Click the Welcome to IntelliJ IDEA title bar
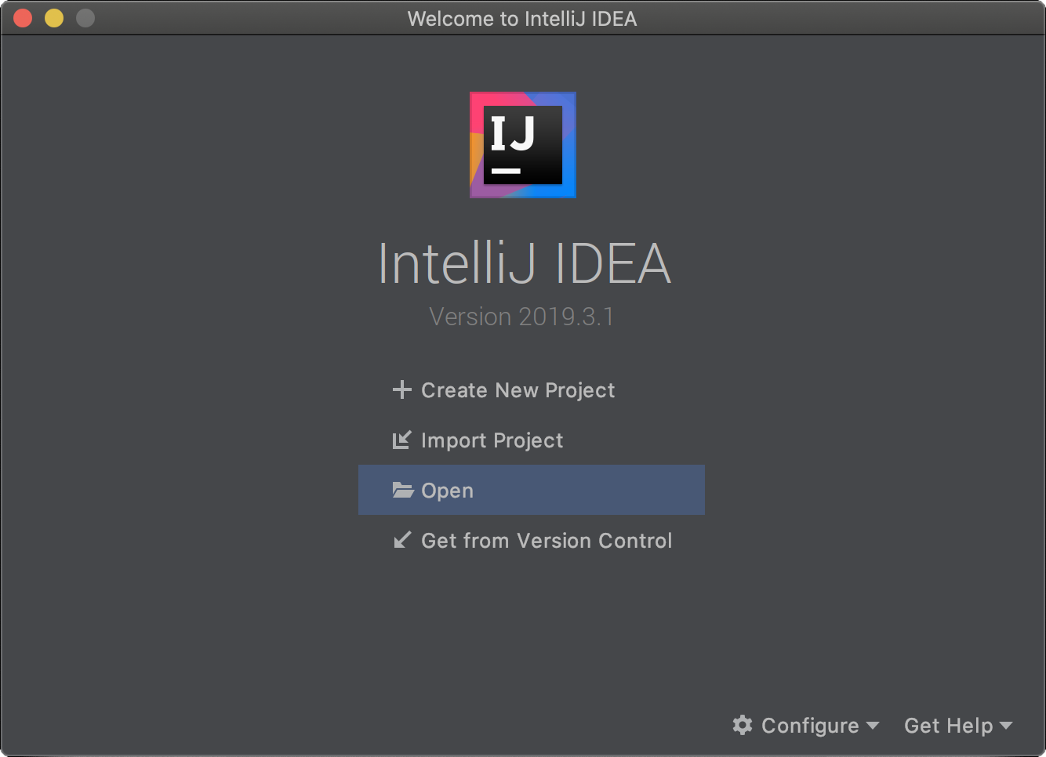1046x757 pixels. coord(523,18)
